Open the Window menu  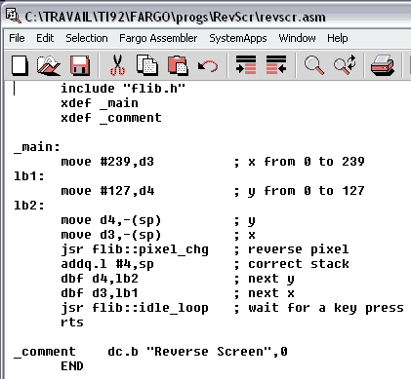tap(297, 38)
